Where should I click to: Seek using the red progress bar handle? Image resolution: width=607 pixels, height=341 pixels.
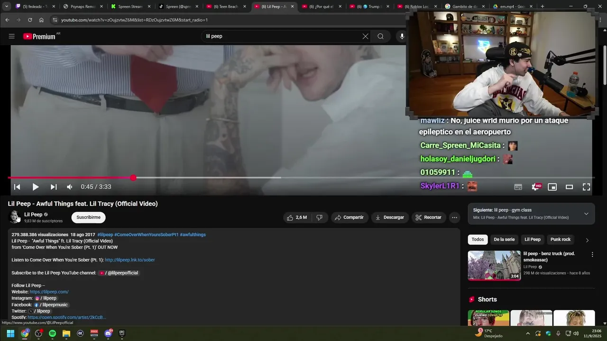pyautogui.click(x=133, y=178)
